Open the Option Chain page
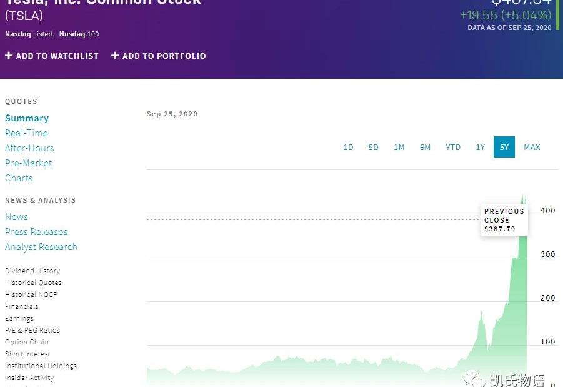563x387 pixels. [x=26, y=342]
